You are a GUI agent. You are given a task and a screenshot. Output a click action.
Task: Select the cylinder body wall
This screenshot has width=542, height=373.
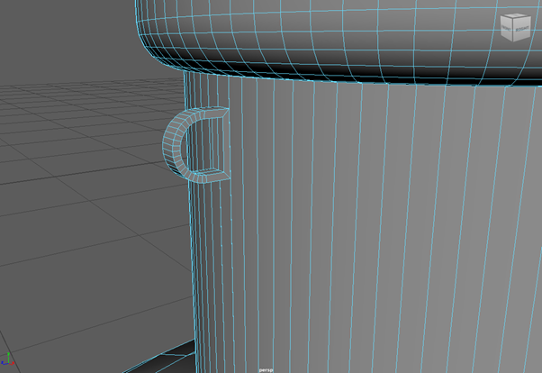[360, 225]
